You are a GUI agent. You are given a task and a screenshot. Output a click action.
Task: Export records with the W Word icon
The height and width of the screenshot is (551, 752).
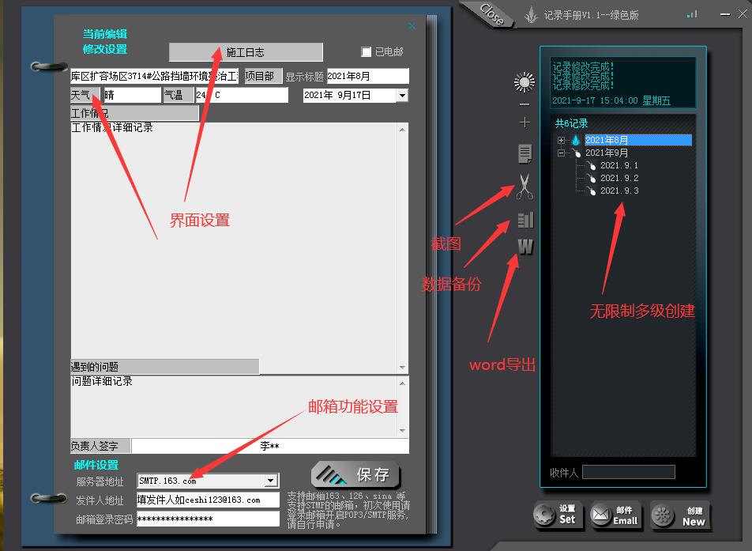[525, 247]
